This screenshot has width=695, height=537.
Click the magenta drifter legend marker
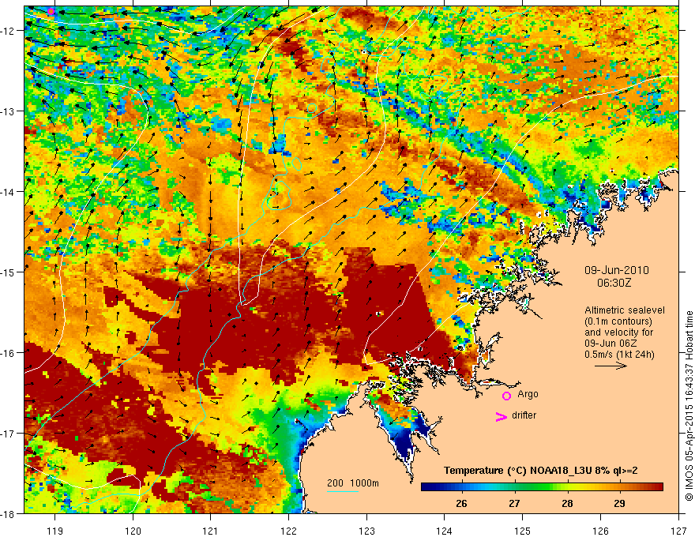click(x=501, y=417)
